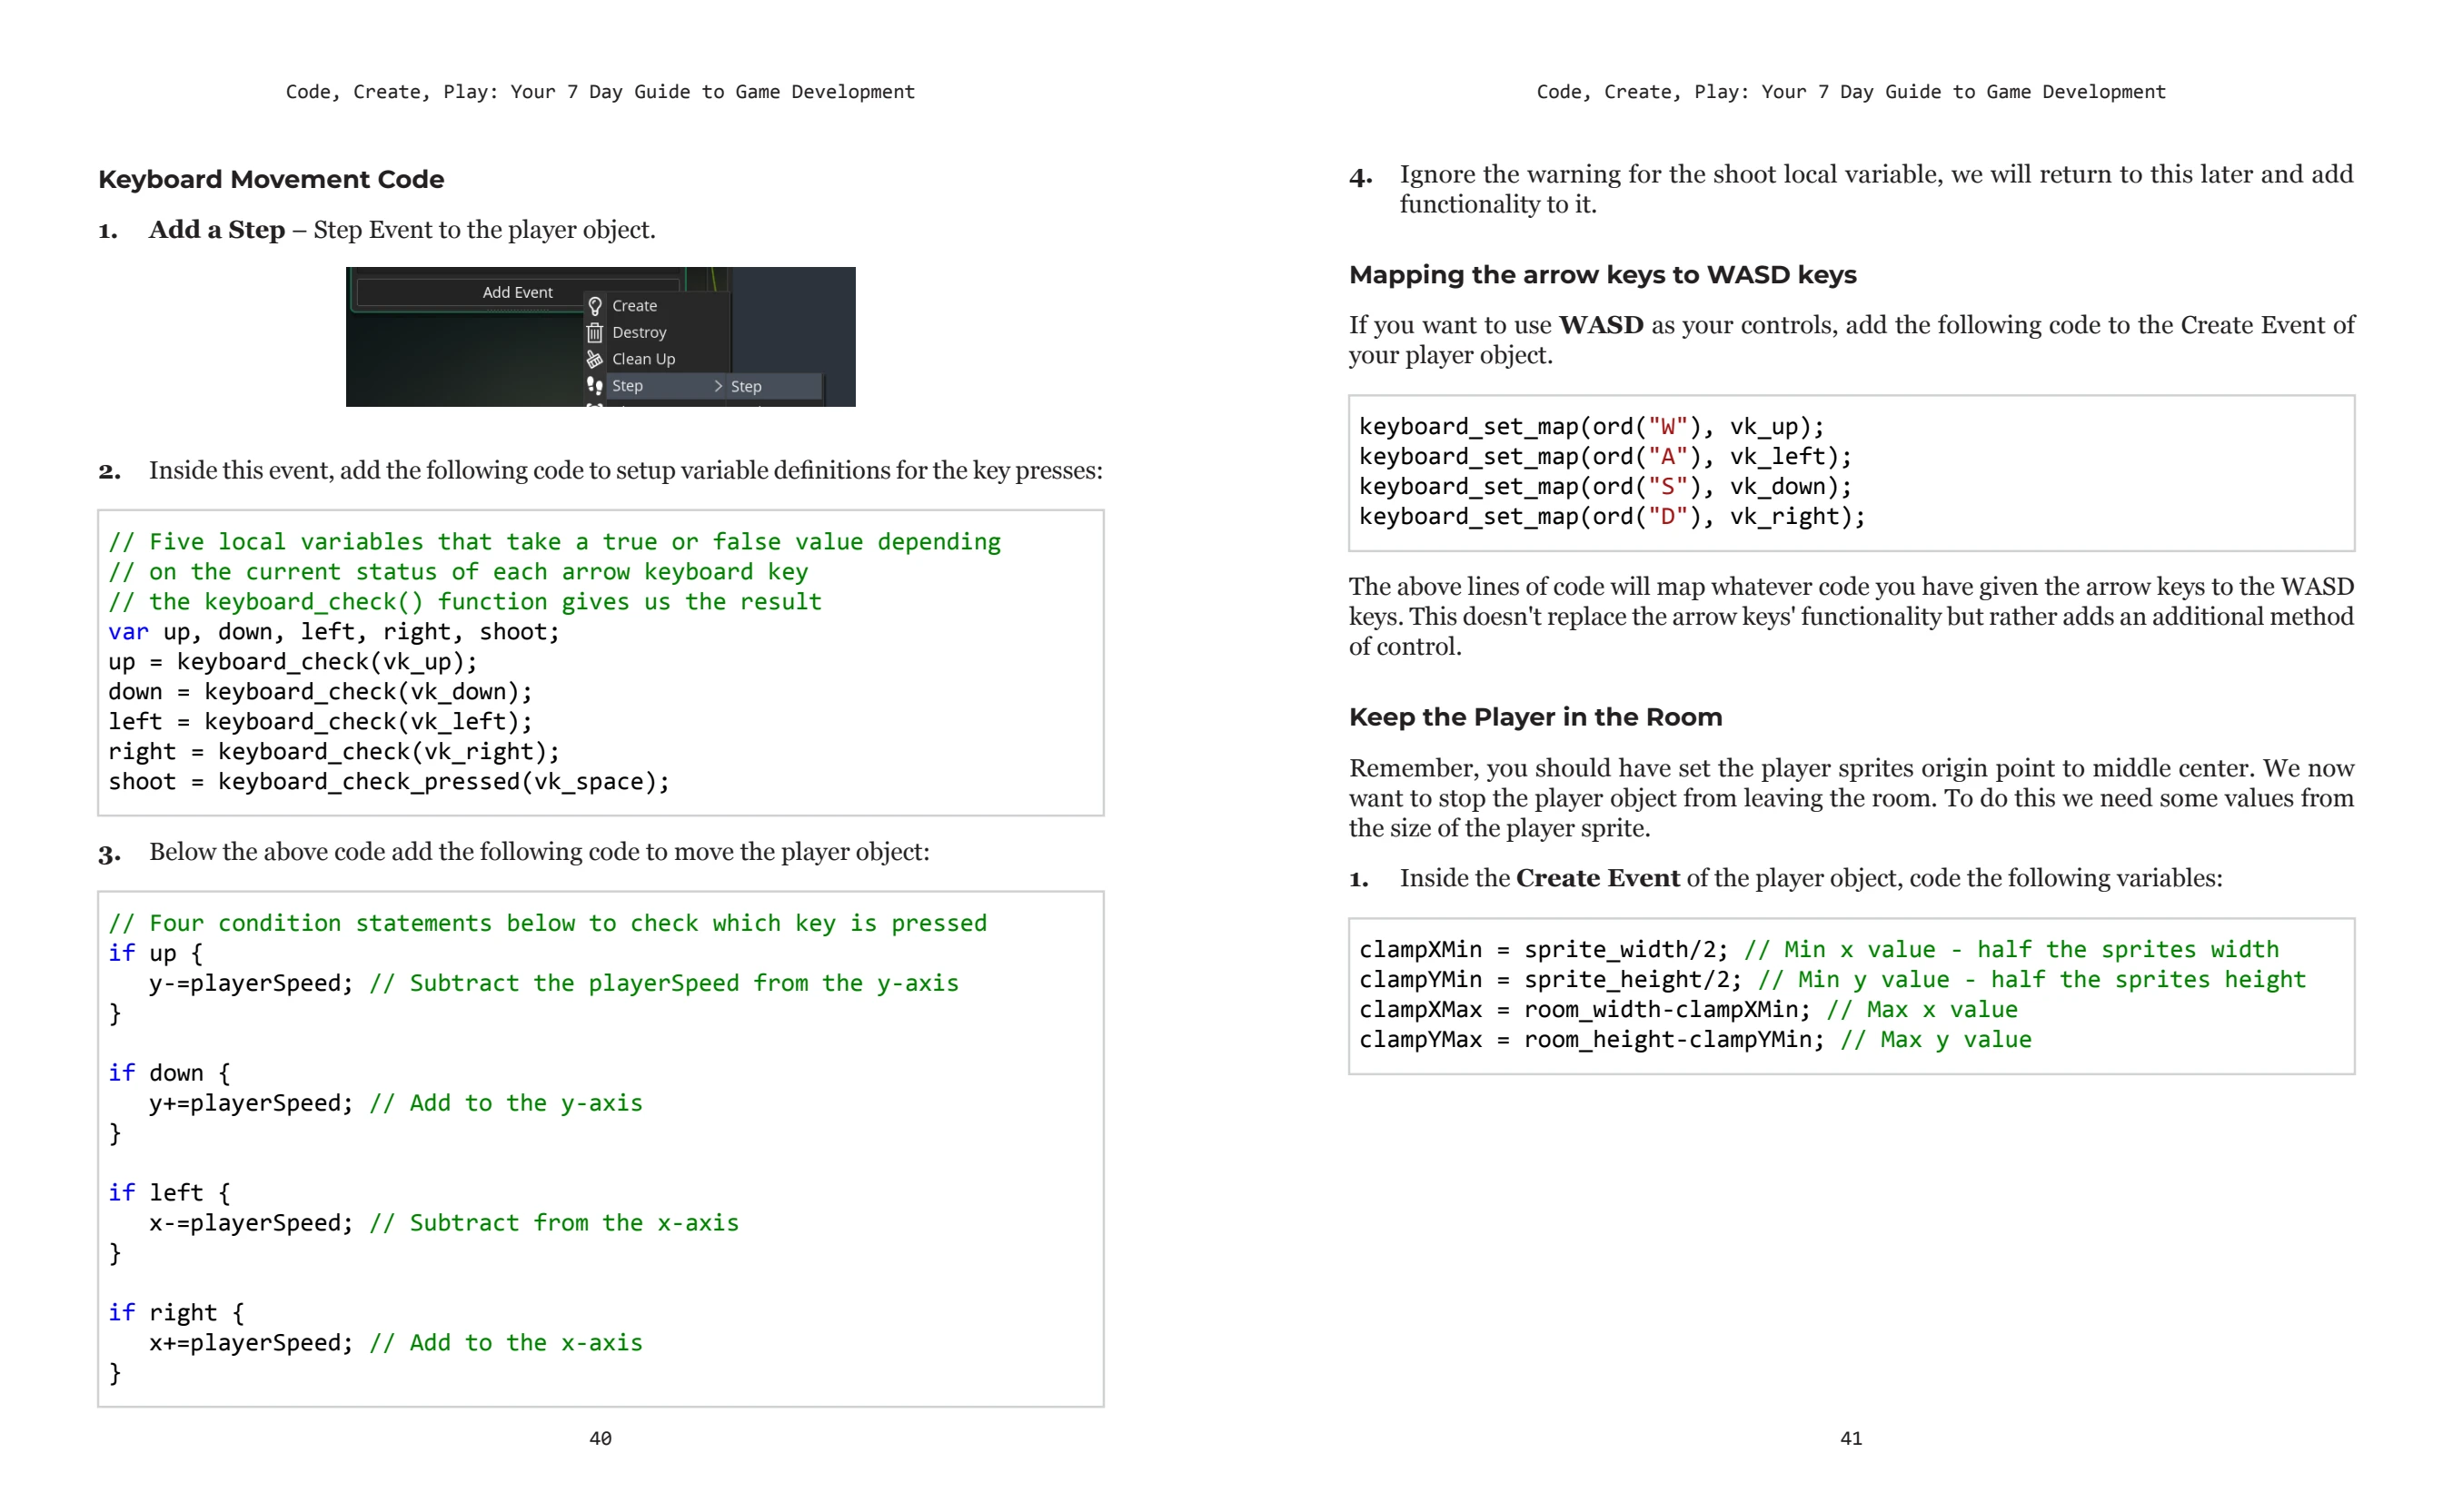Click the footsteps icon beside Step

pos(594,386)
